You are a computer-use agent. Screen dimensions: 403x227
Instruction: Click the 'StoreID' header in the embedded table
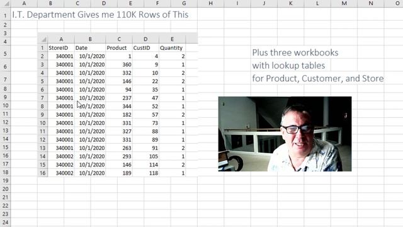coord(59,48)
